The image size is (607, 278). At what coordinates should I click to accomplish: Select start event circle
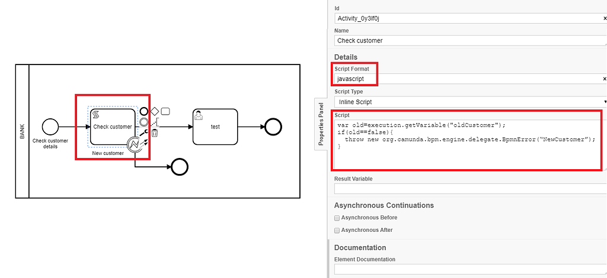[x=50, y=127]
